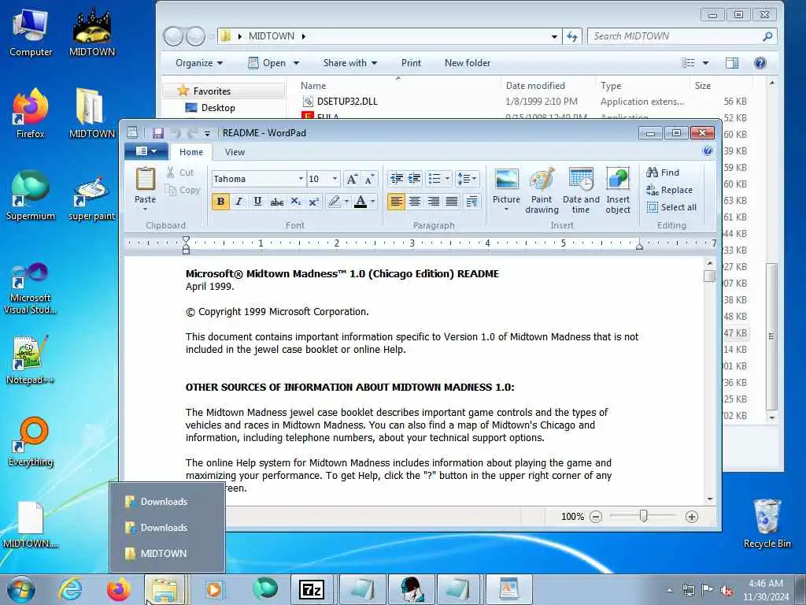Open the font size dropdown showing 10
This screenshot has height=605, width=806.
tap(335, 179)
